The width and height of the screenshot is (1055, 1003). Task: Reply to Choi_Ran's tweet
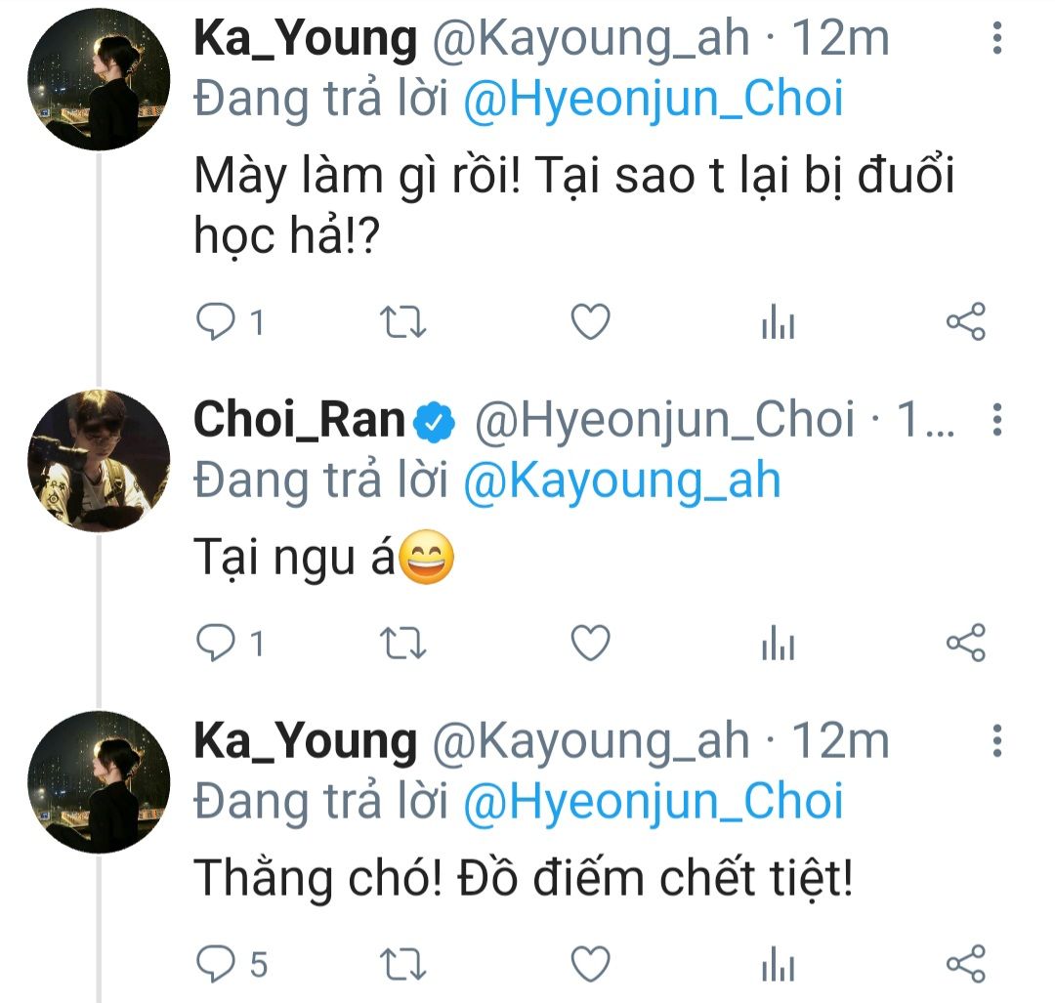(215, 644)
